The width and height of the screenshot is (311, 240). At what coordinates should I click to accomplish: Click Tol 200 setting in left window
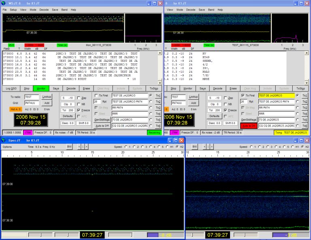[68, 110]
